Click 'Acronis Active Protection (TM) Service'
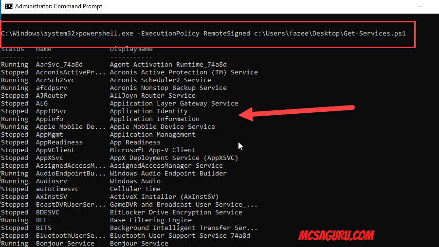 click(183, 72)
